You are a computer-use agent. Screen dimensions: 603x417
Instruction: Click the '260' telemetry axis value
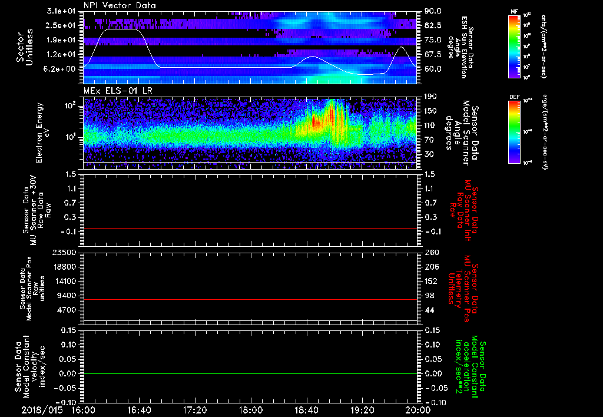coord(430,252)
